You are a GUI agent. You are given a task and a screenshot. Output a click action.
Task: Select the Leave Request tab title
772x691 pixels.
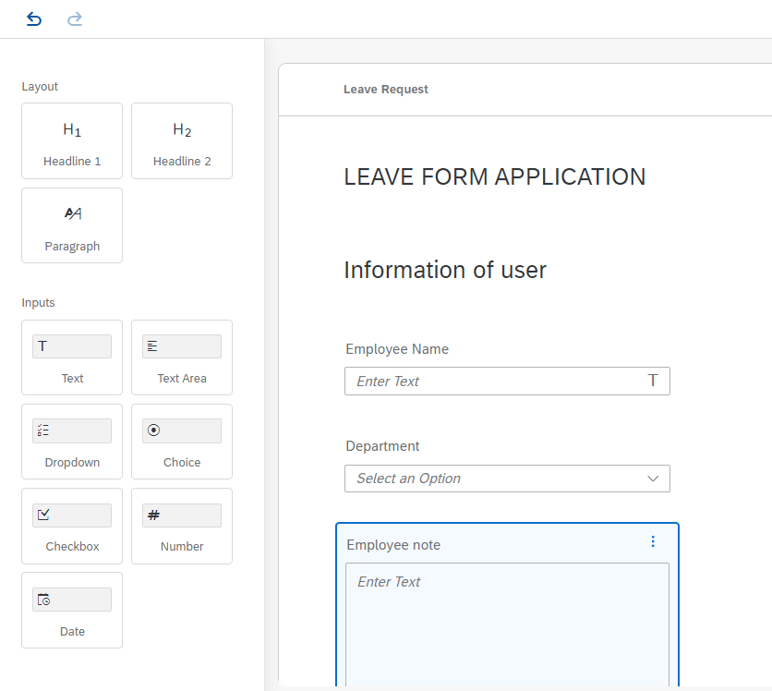tap(386, 90)
